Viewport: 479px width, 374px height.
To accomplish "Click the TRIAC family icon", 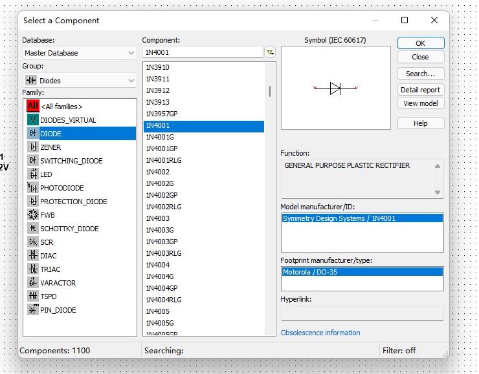I will tap(32, 269).
